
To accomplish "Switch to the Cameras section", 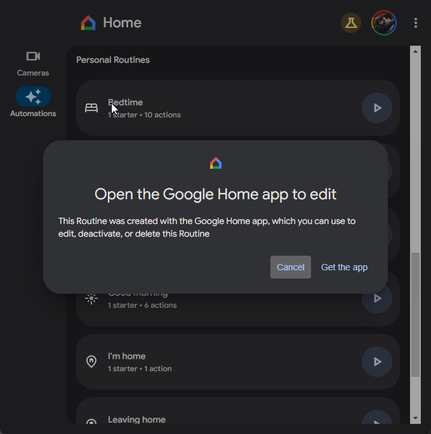I will 33,63.
